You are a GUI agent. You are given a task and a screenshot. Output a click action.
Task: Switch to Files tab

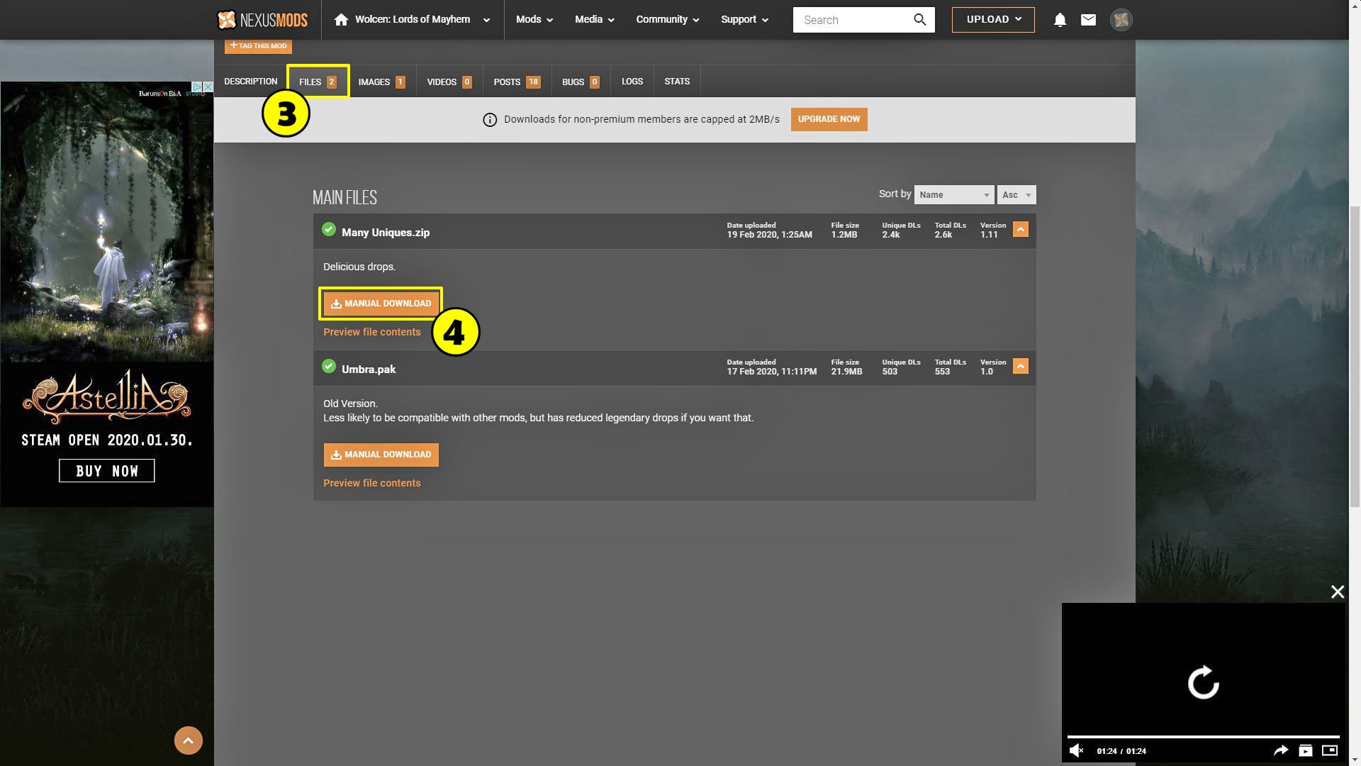point(318,82)
